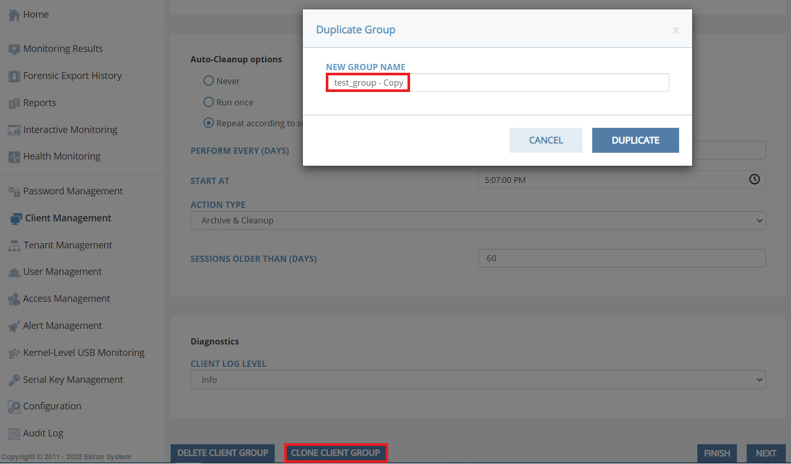Open the Action Type dropdown

[478, 220]
